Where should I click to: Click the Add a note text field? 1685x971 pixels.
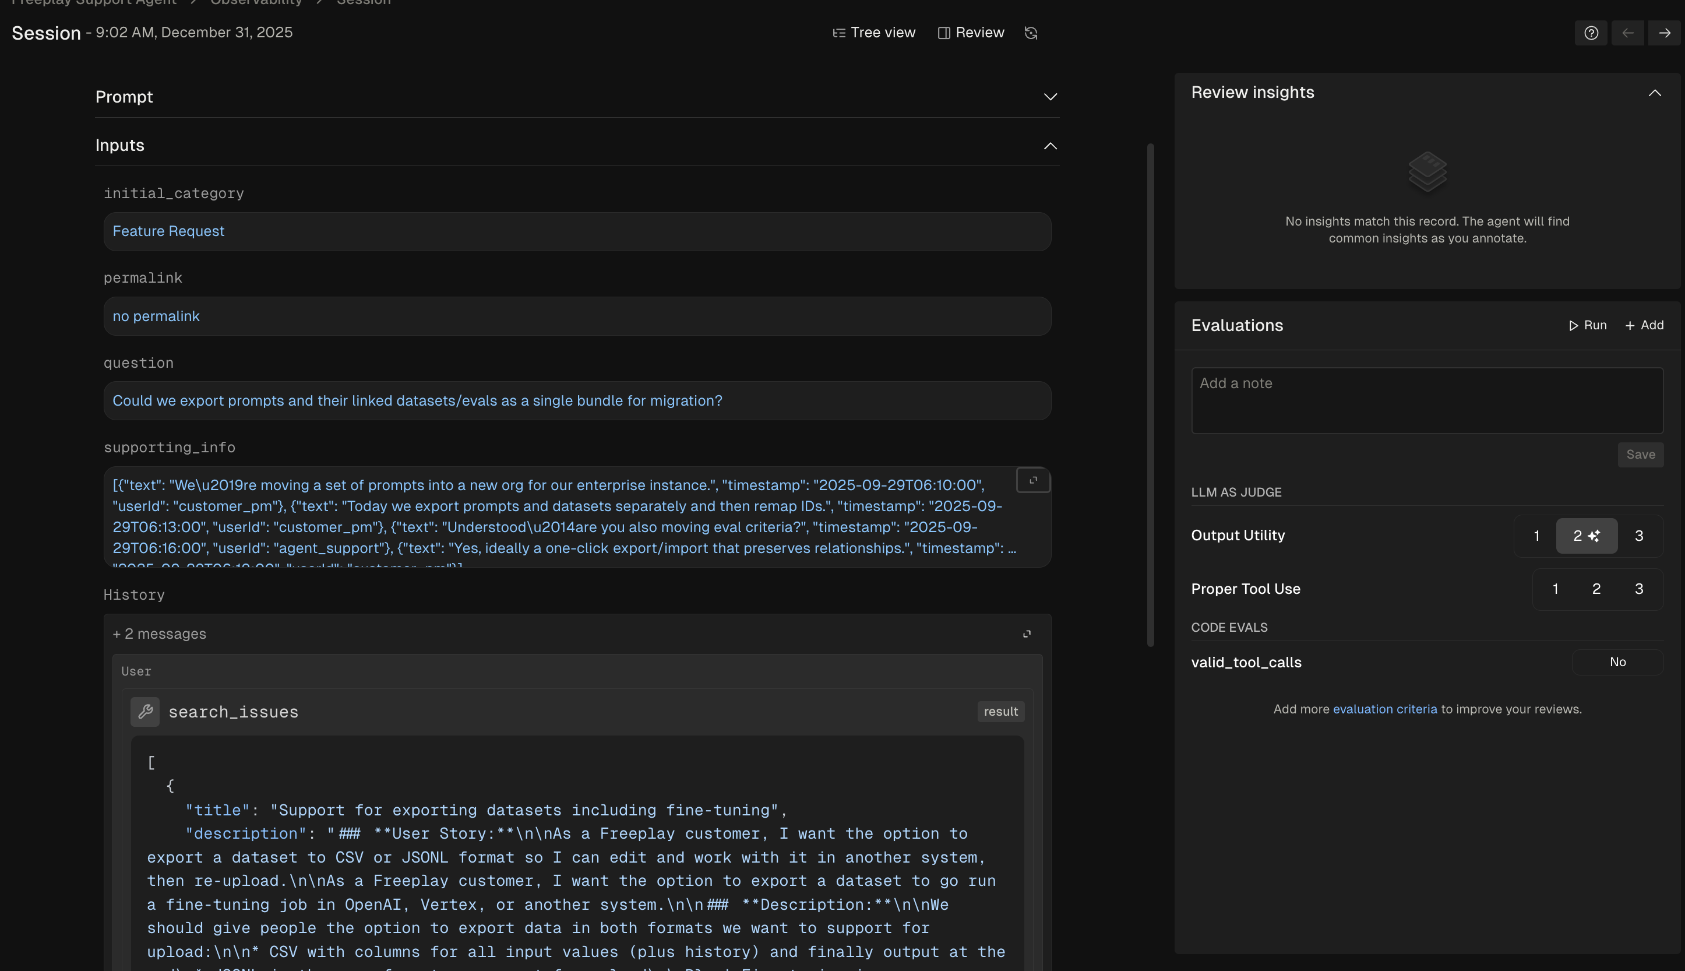[1426, 401]
